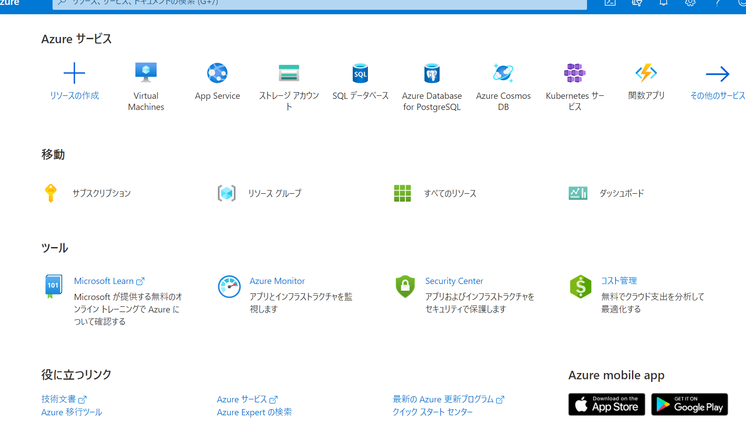The width and height of the screenshot is (746, 434).
Task: Click the ダッシュボード chart icon
Action: (x=578, y=193)
